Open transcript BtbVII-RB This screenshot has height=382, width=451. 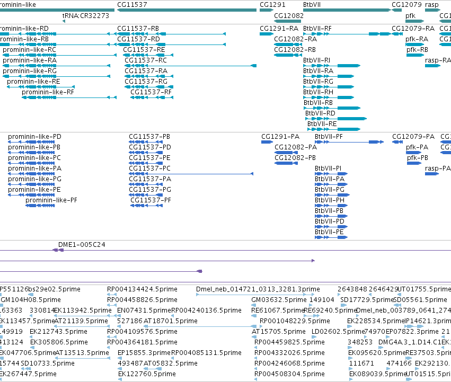[x=318, y=103]
